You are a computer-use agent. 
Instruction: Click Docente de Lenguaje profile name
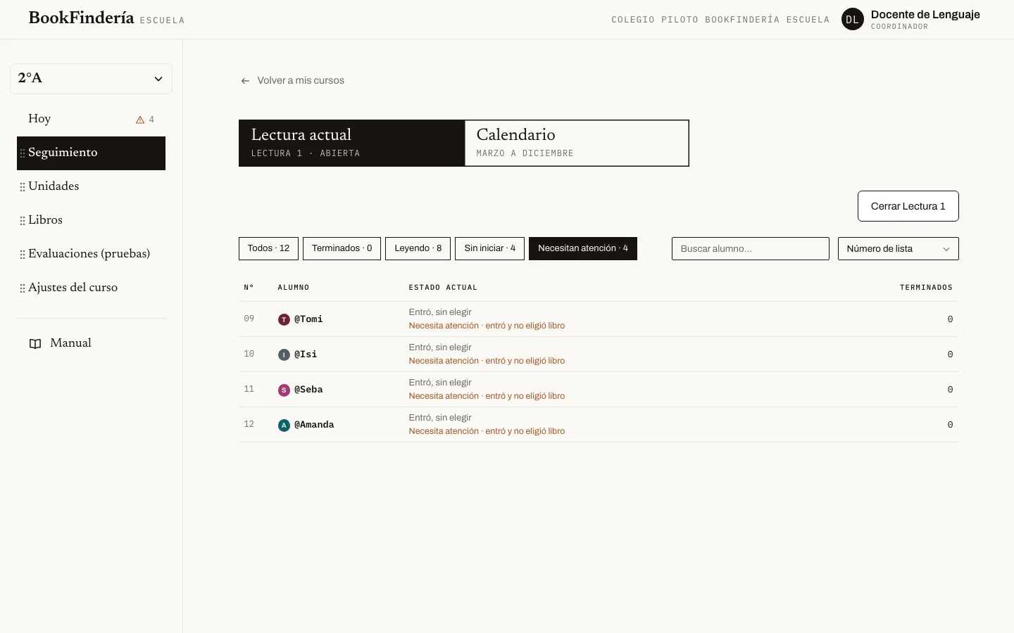coord(925,15)
